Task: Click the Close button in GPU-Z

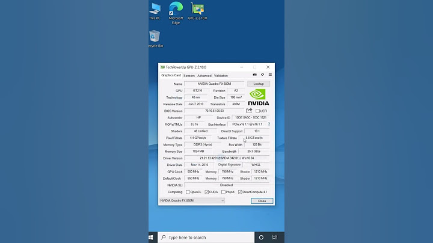Action: coord(262,201)
